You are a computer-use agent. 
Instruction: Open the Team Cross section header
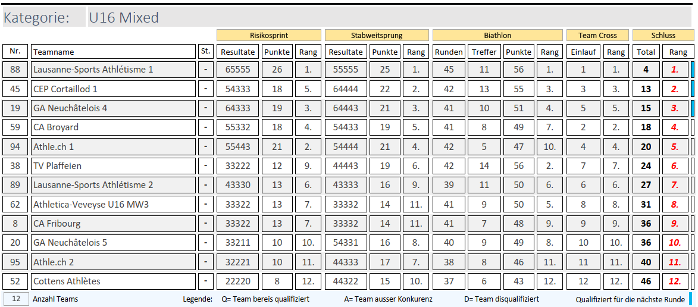(x=597, y=35)
